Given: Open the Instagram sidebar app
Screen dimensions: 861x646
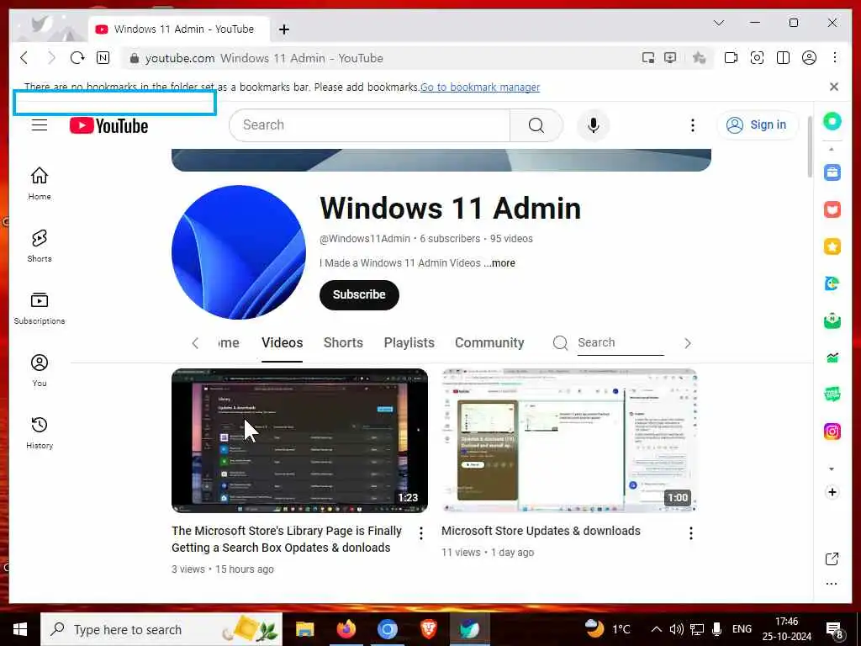Looking at the screenshot, I should (832, 432).
